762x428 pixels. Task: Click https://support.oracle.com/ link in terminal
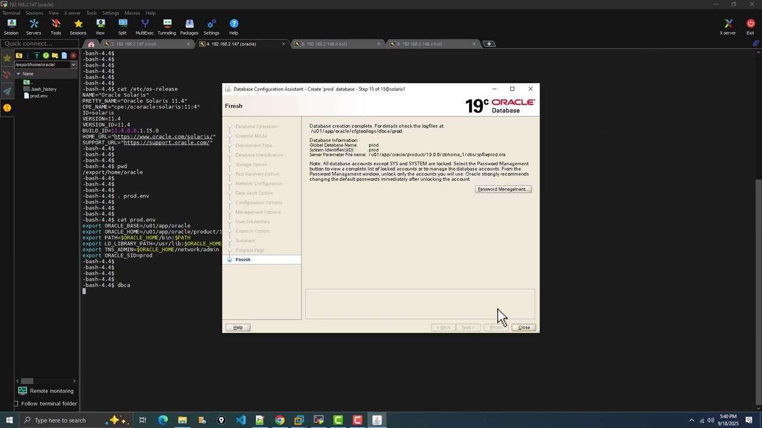coord(167,143)
